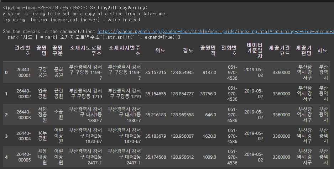Click the SettingWithCopyWarning message line
This screenshot has height=169, width=334.
point(75,8)
